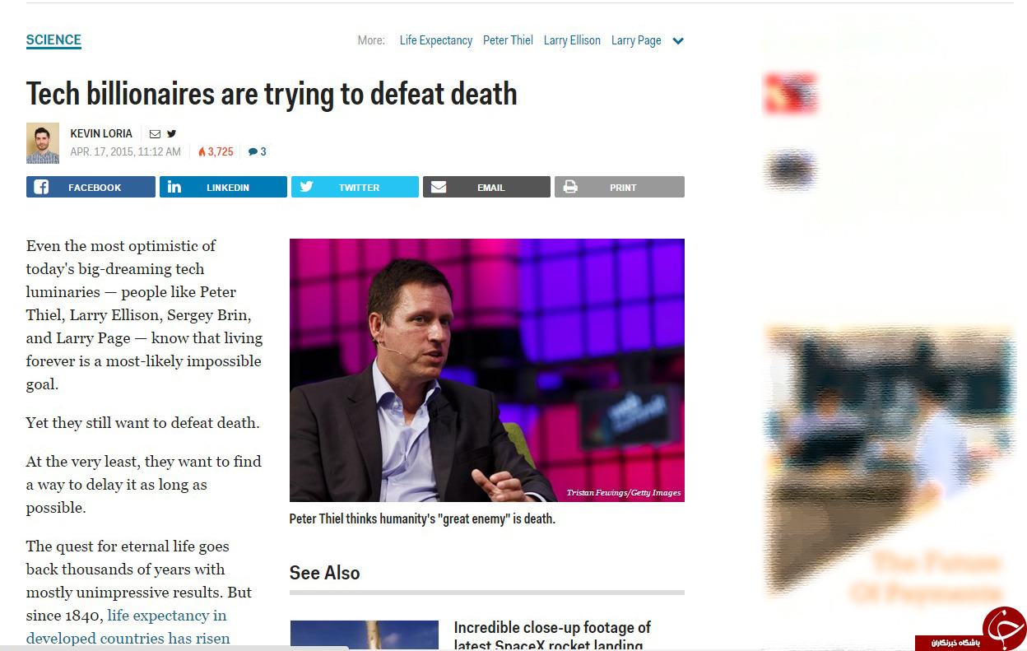
Task: Click the 'Tristan Fewings/Getty Images' photo credit
Action: (x=624, y=493)
